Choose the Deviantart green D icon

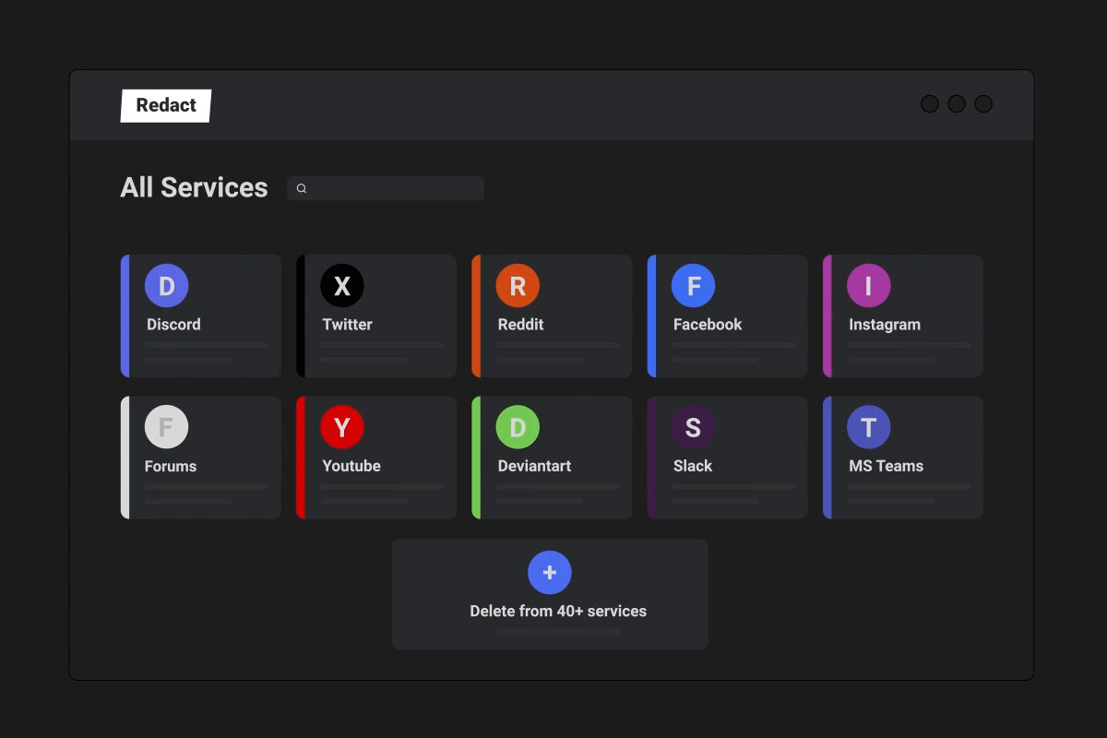pyautogui.click(x=518, y=427)
